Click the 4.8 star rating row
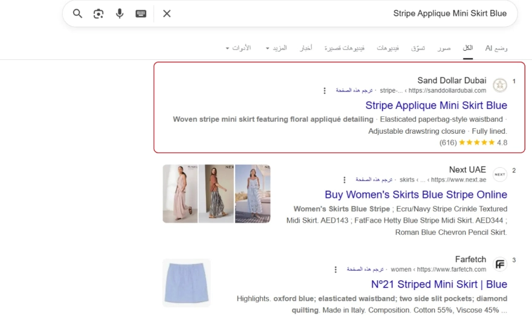 [473, 143]
